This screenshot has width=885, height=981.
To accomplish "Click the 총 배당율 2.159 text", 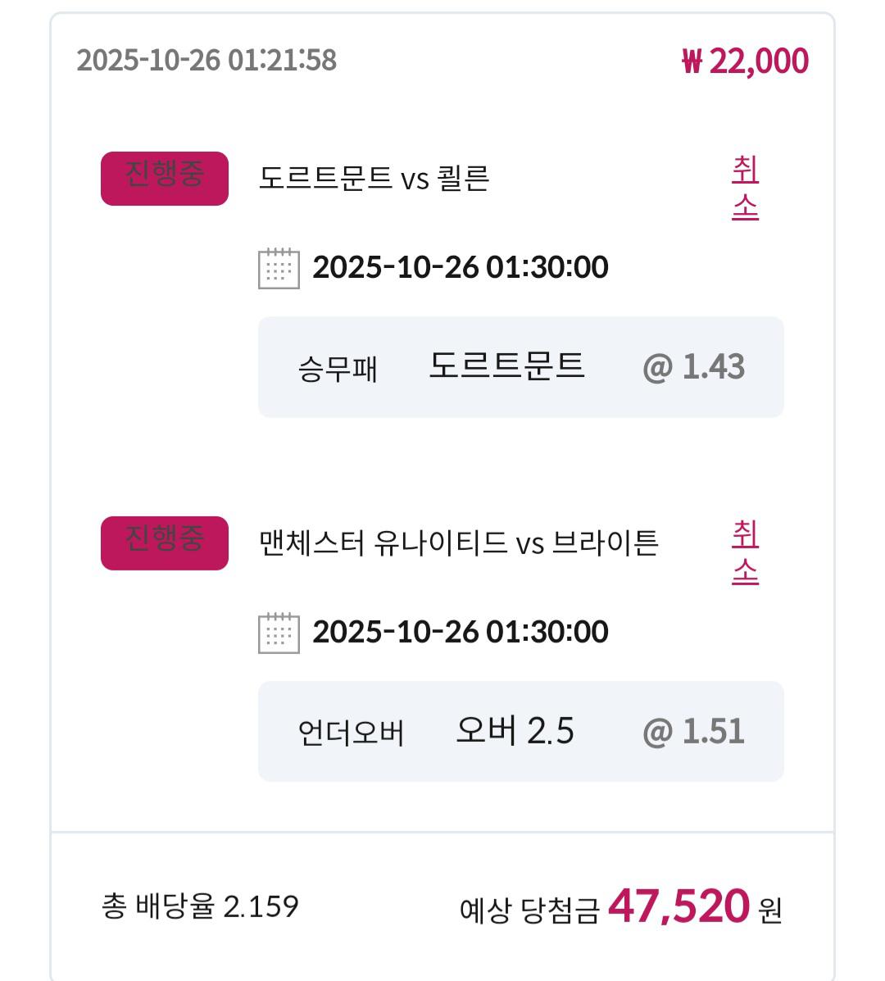I will coord(200,906).
